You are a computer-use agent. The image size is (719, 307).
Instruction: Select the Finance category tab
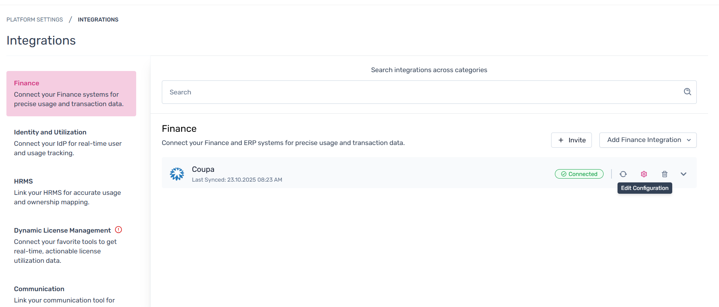71,93
